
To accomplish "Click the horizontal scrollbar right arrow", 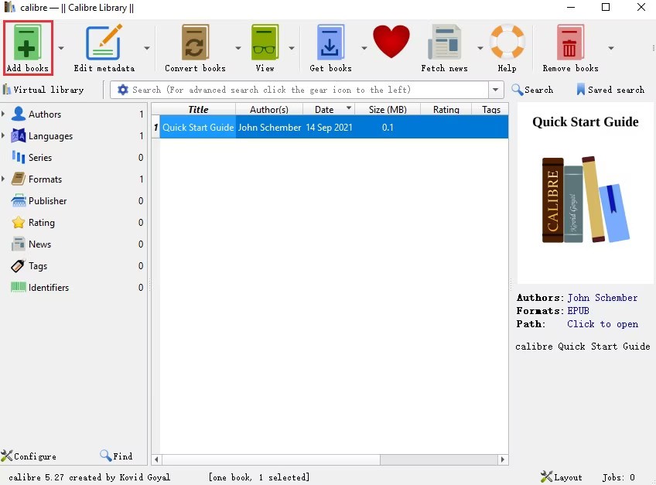I will tap(503, 459).
